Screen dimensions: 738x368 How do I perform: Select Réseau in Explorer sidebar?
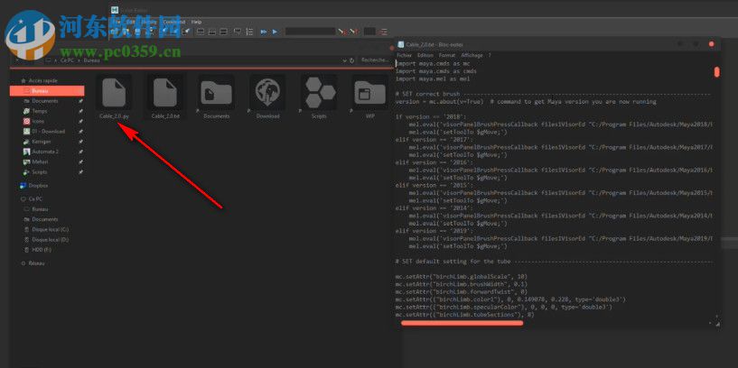click(36, 263)
